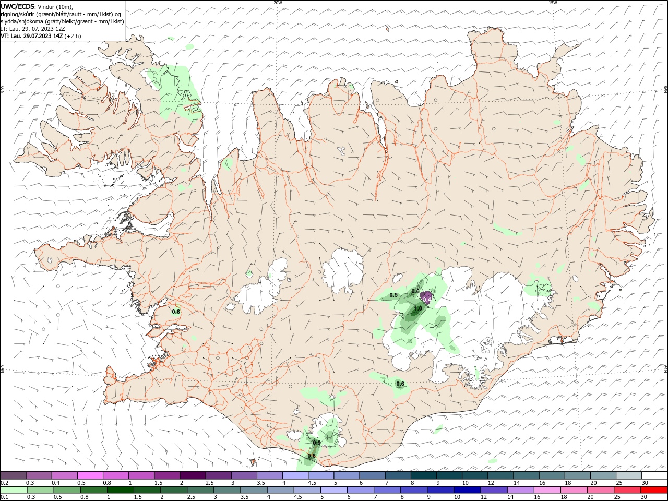Click the dark mauve 0.2 snow legend swatch
The image size is (668, 501).
tap(14, 475)
